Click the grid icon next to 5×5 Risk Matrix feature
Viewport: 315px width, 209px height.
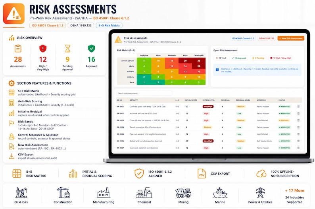(x=12, y=92)
